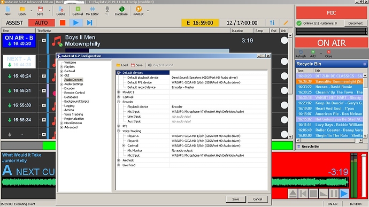This screenshot has height=207, width=369.
Task: Collapse the Default devices group
Action: [119, 73]
